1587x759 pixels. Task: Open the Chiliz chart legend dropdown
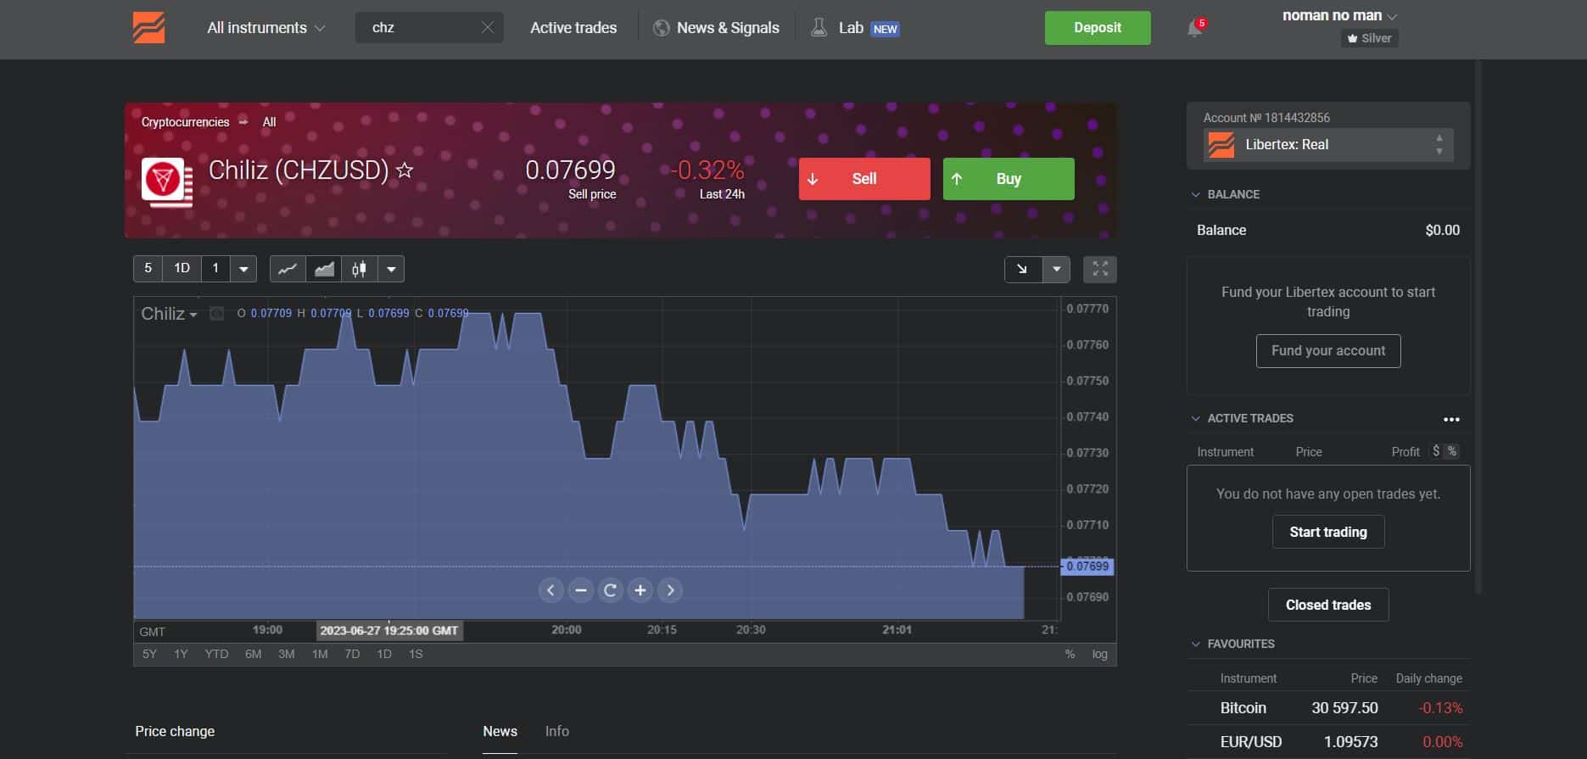point(170,314)
